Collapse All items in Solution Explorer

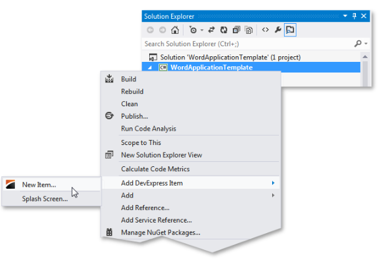coord(236,30)
